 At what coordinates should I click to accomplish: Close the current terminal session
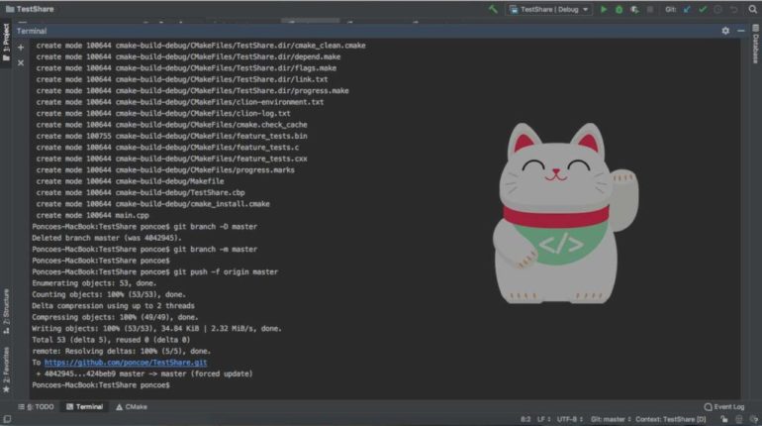click(x=21, y=61)
